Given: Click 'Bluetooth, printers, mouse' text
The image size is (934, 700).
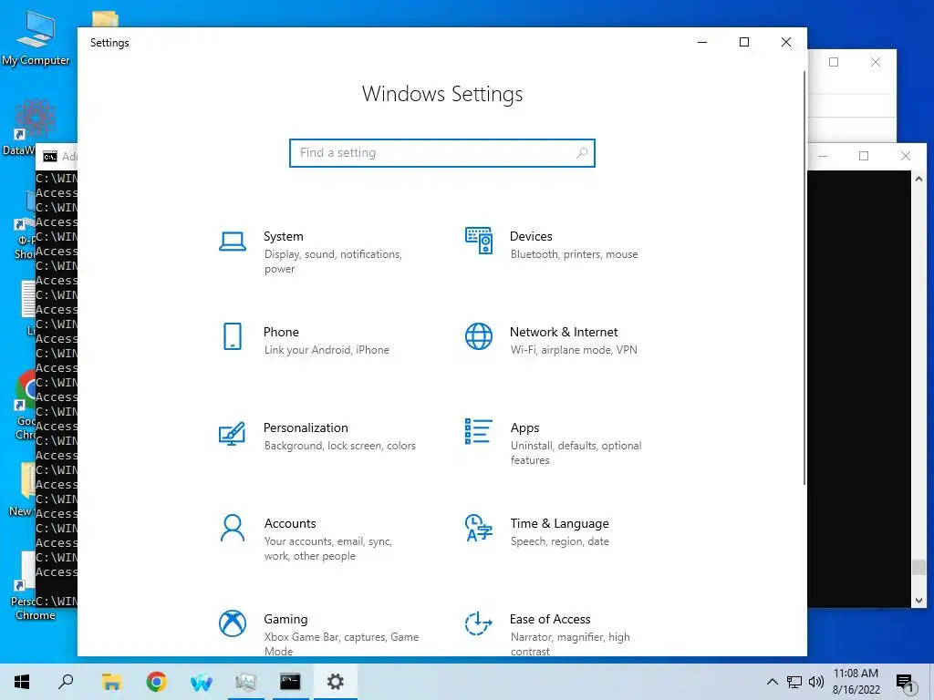Looking at the screenshot, I should [575, 254].
